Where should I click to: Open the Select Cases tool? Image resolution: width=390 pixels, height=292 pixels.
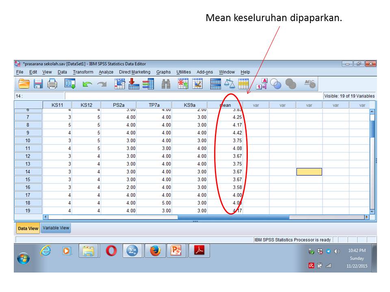click(243, 84)
